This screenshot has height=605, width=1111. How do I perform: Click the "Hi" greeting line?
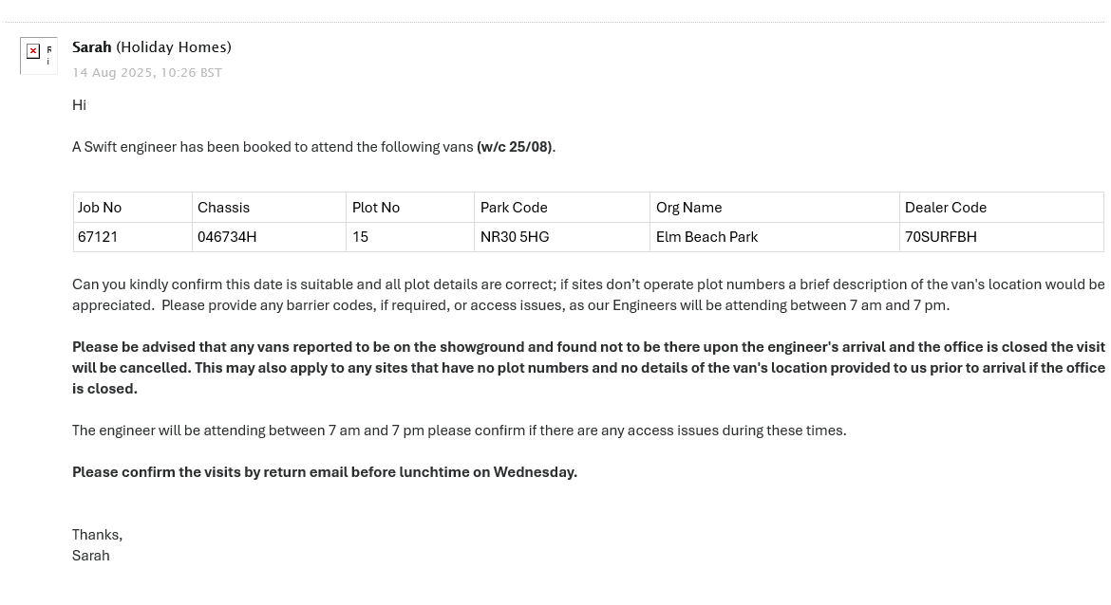pyautogui.click(x=80, y=105)
